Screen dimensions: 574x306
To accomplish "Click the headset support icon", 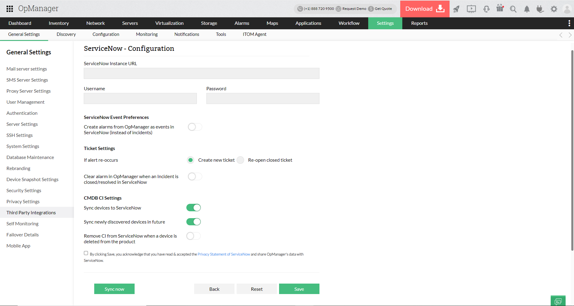I will click(486, 9).
